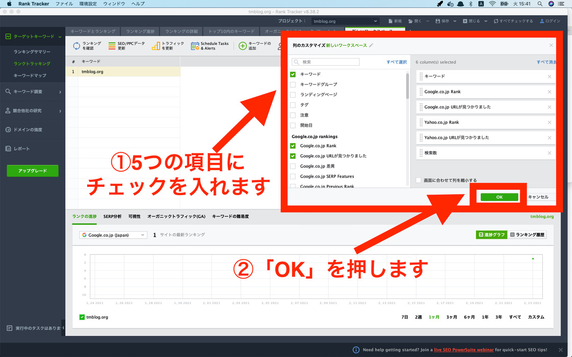572x357 pixels.
Task: Click the 閉じる close project icon
Action: coord(465,21)
